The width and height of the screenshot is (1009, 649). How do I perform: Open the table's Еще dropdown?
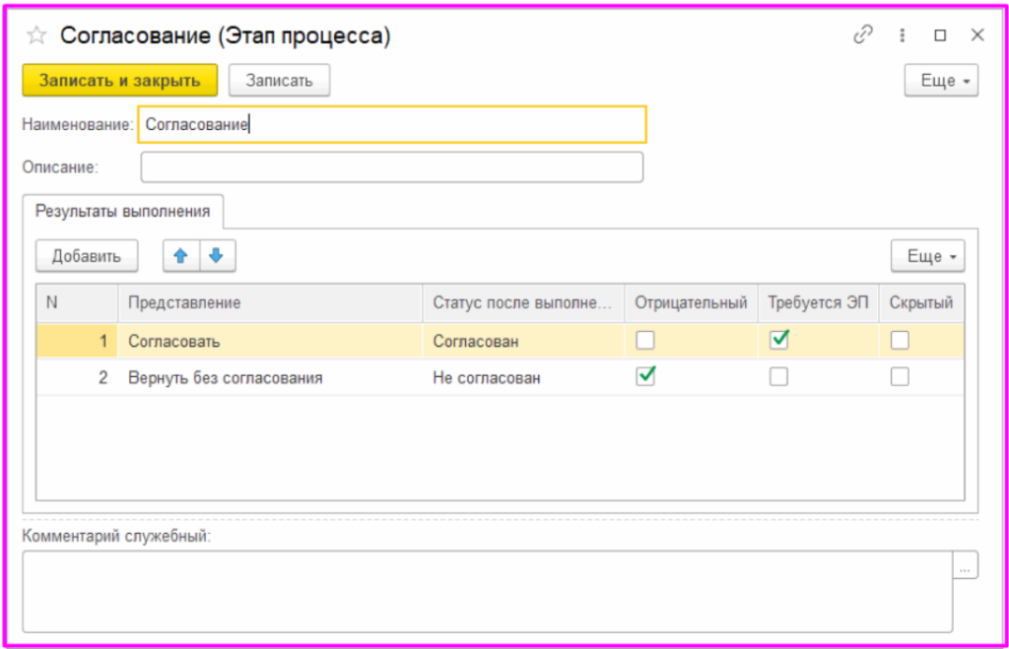click(x=927, y=256)
